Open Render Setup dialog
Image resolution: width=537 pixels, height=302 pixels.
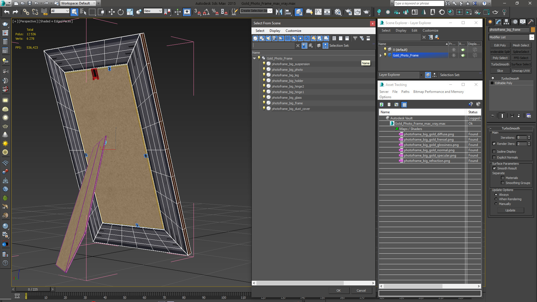[348, 12]
